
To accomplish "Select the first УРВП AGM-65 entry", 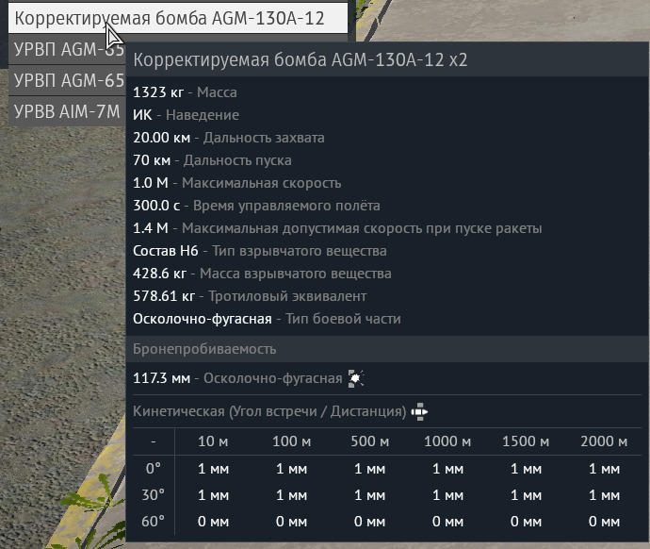I will pos(67,49).
